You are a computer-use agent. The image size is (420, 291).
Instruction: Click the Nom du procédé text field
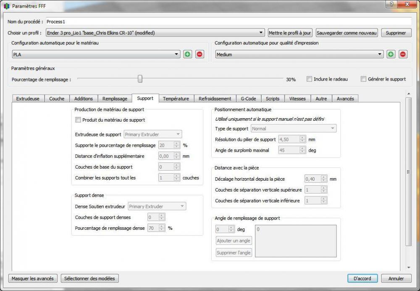click(x=229, y=22)
